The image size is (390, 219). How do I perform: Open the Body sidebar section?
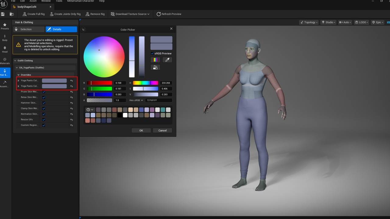coord(5,38)
